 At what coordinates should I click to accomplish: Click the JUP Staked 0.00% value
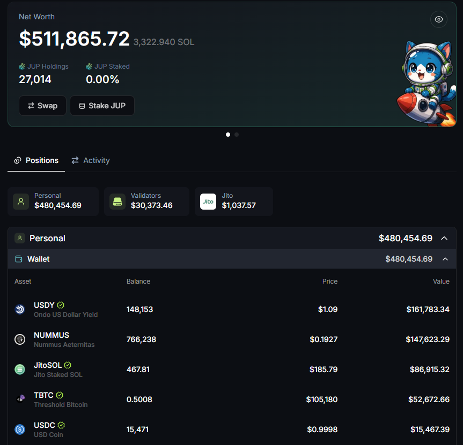tap(102, 79)
